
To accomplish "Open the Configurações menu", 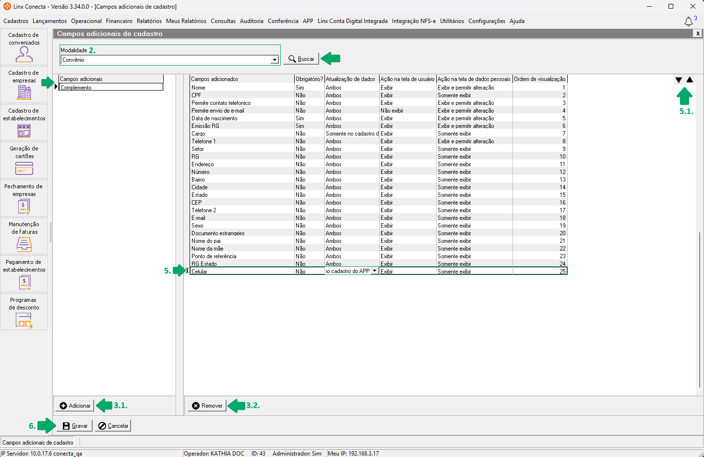I will [x=487, y=21].
